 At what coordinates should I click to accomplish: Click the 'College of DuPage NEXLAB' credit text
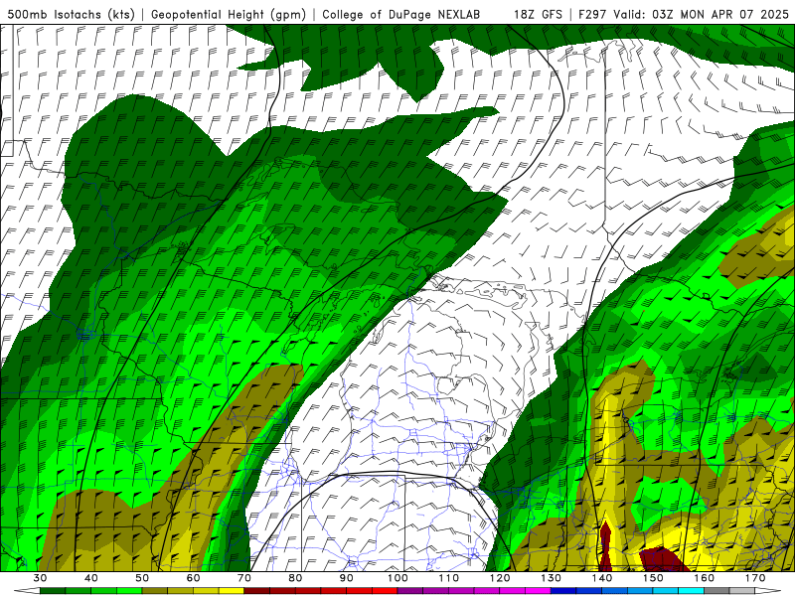click(401, 15)
